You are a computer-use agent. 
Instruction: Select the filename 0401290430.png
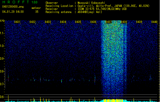pyautogui.click(x=13, y=7)
